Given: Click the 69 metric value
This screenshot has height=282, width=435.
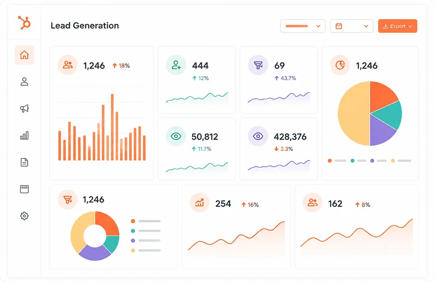Looking at the screenshot, I should [x=279, y=66].
